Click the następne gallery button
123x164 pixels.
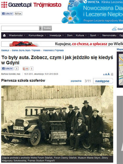[103, 81]
